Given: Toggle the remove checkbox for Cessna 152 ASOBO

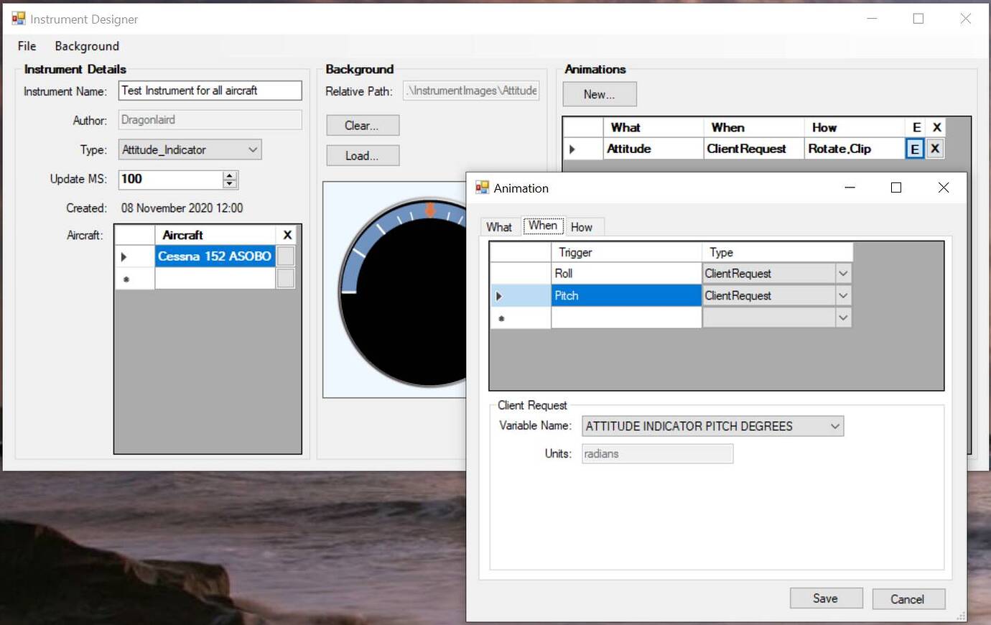Looking at the screenshot, I should (x=286, y=256).
